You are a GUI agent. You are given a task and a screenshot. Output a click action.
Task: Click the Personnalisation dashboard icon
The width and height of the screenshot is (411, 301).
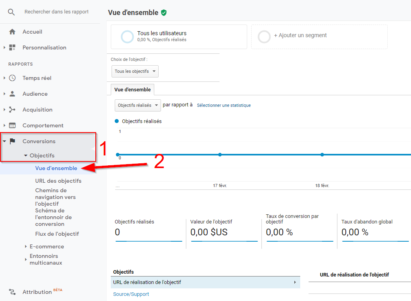tap(12, 47)
